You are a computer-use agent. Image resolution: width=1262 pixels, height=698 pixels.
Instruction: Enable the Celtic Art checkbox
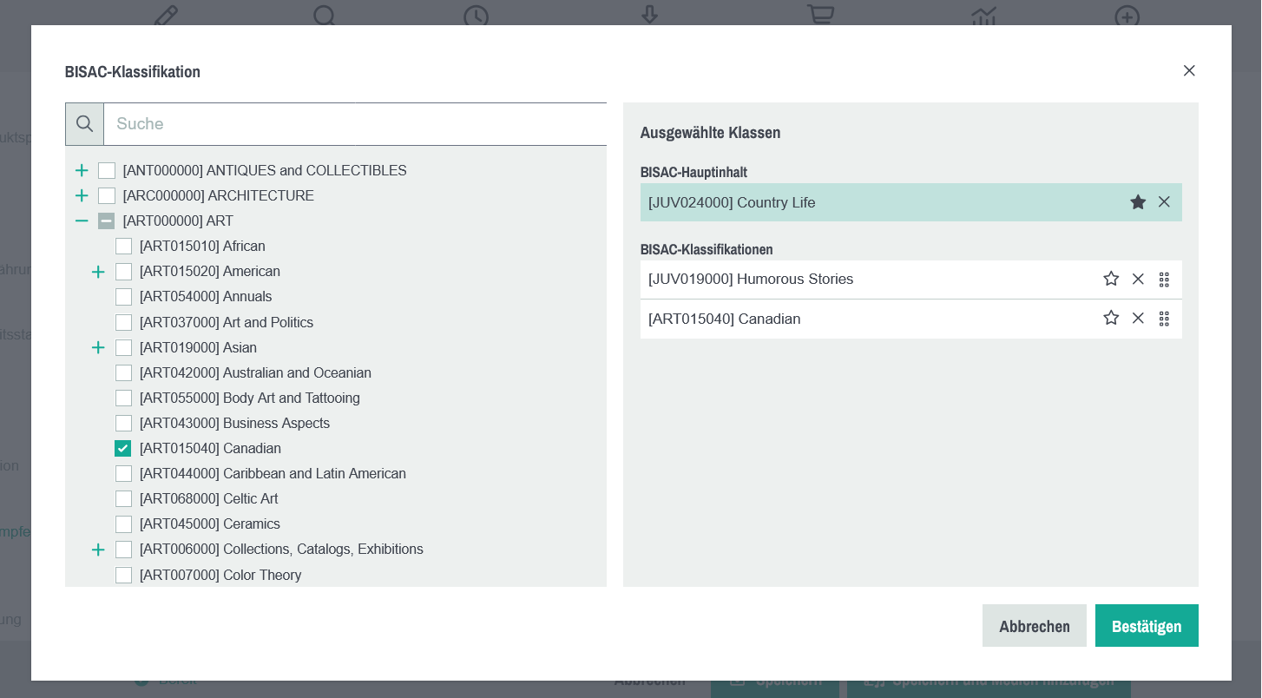(x=124, y=499)
